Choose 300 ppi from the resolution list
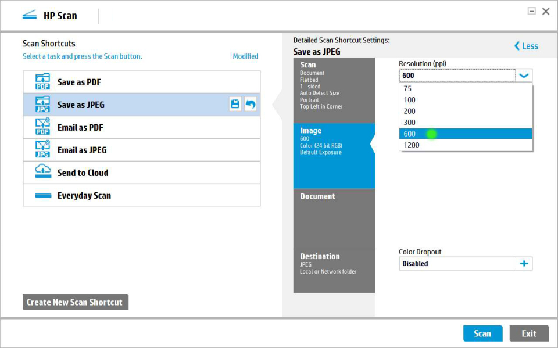 tap(466, 123)
